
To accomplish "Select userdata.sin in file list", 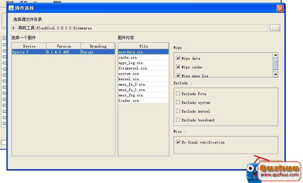I will point(144,52).
